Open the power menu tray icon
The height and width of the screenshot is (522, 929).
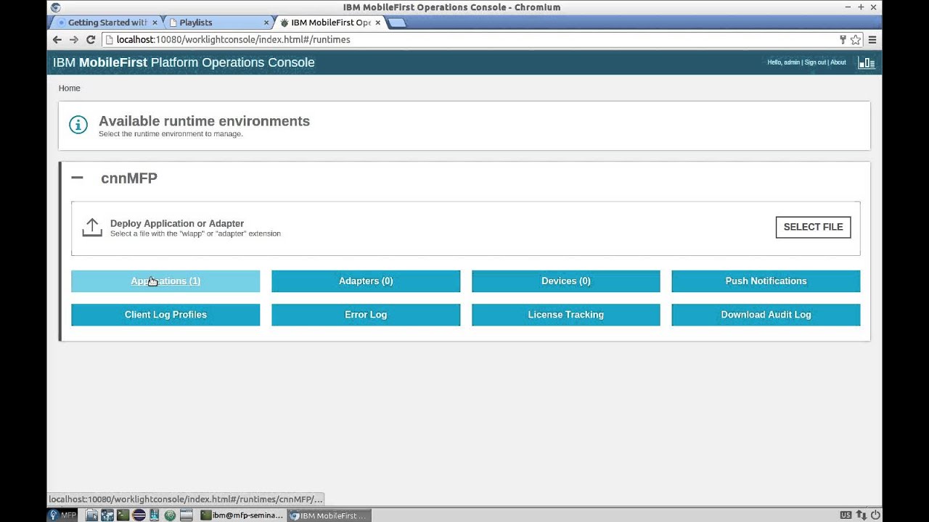875,515
